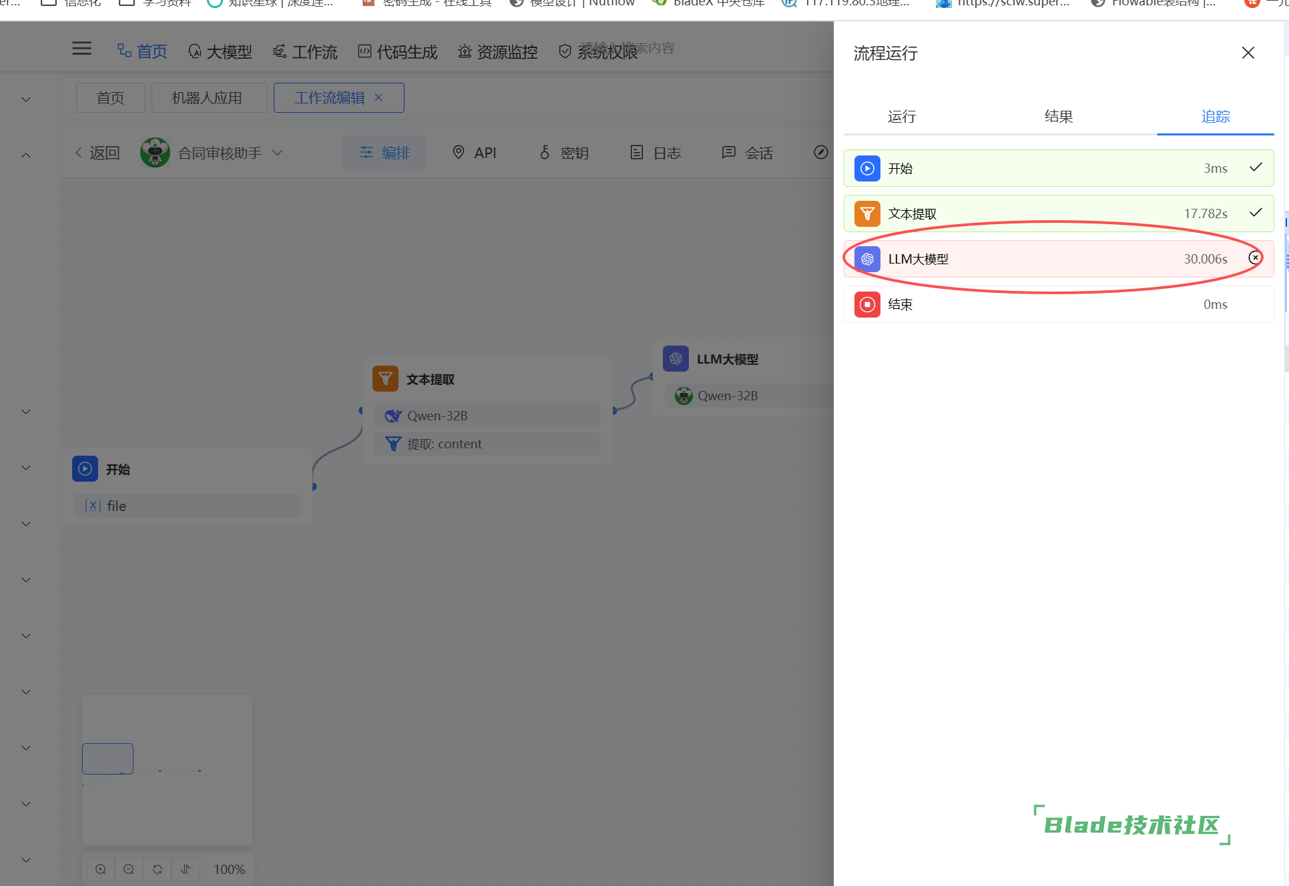
Task: Click 提取: content in 文本提取 node
Action: (487, 444)
